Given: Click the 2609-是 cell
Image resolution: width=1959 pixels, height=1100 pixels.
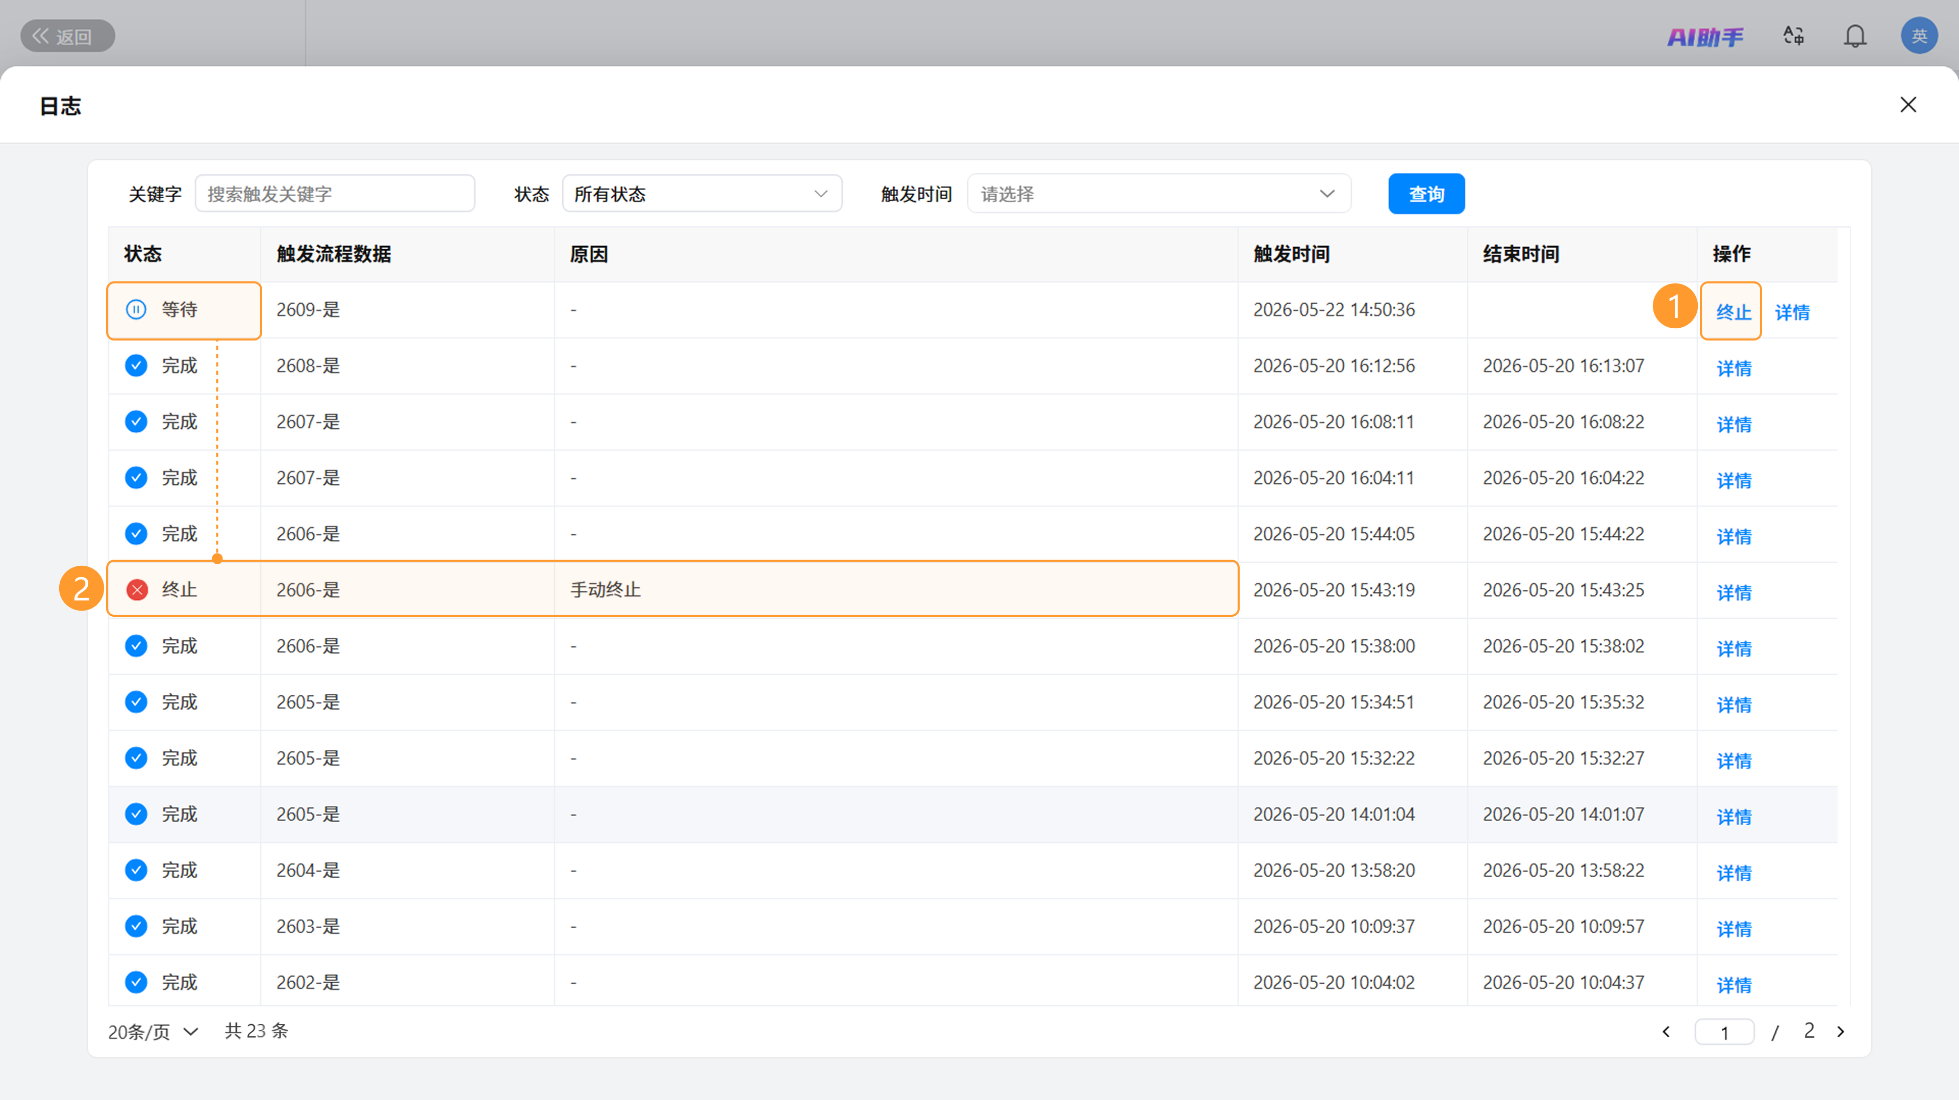Looking at the screenshot, I should point(407,309).
